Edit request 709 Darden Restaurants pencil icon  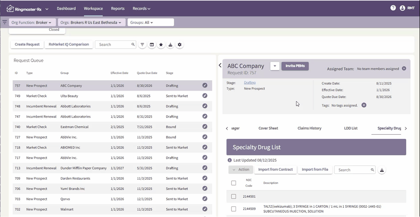tap(205, 178)
